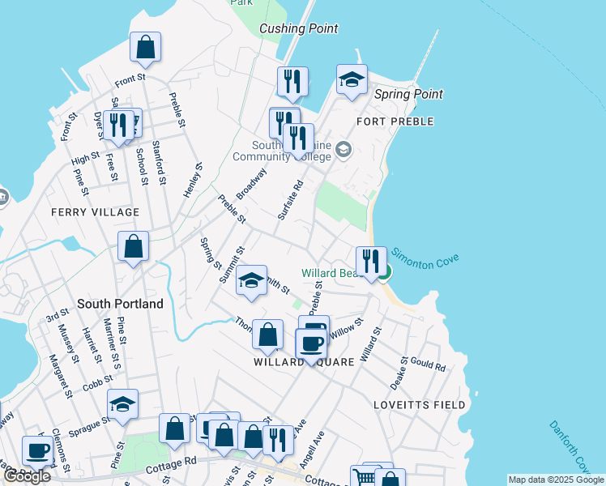Click the restaurant marker at Willard Beach
Image resolution: width=606 pixels, height=486 pixels.
coord(370,262)
